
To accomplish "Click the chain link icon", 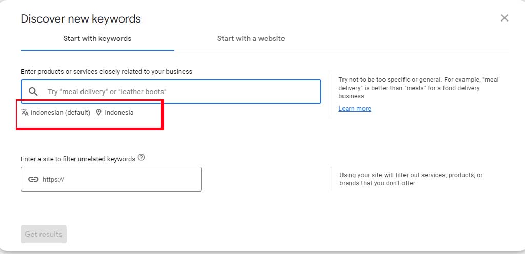I will [x=33, y=179].
